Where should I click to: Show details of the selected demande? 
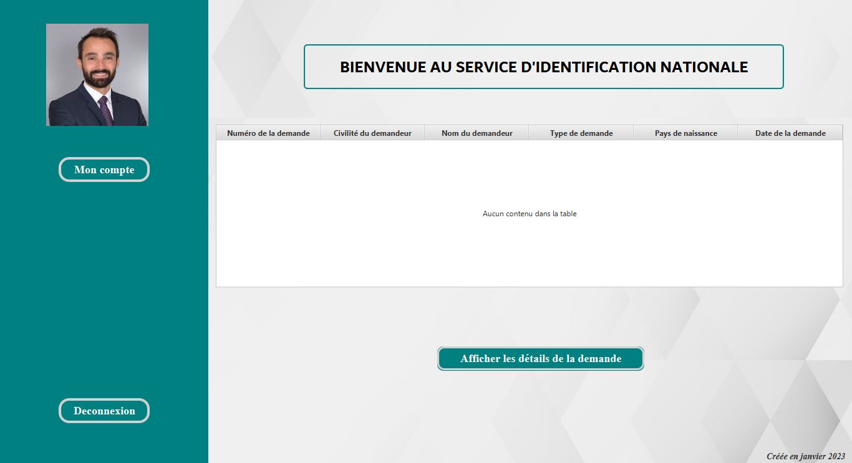(x=540, y=358)
